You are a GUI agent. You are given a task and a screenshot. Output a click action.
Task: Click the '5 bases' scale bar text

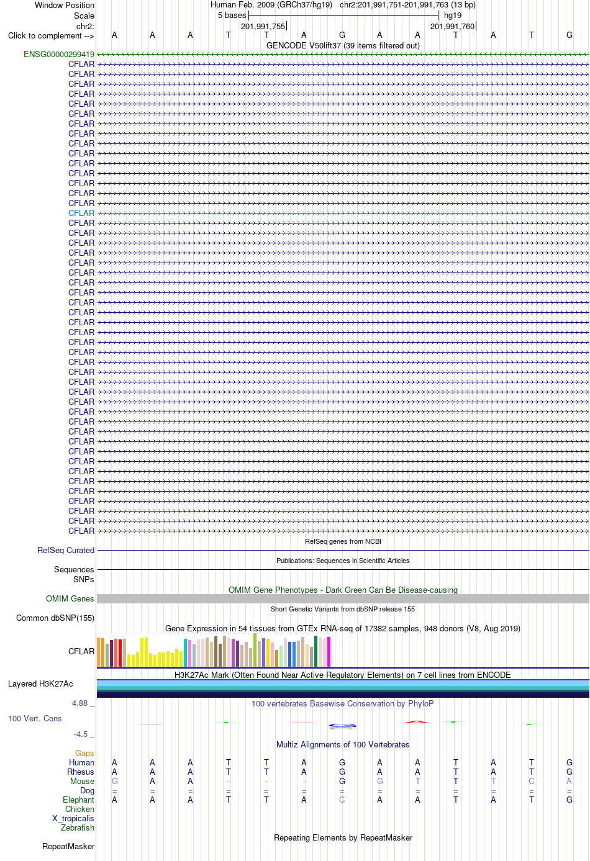point(232,15)
